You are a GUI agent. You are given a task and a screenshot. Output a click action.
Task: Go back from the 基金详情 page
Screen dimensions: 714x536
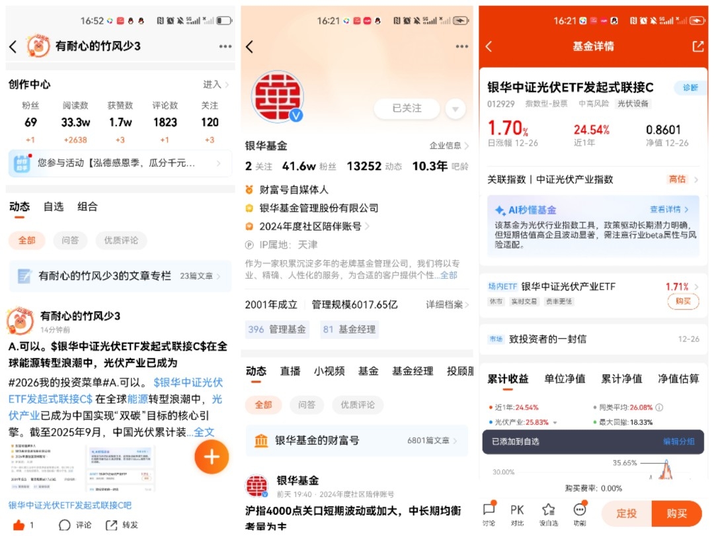[x=489, y=46]
